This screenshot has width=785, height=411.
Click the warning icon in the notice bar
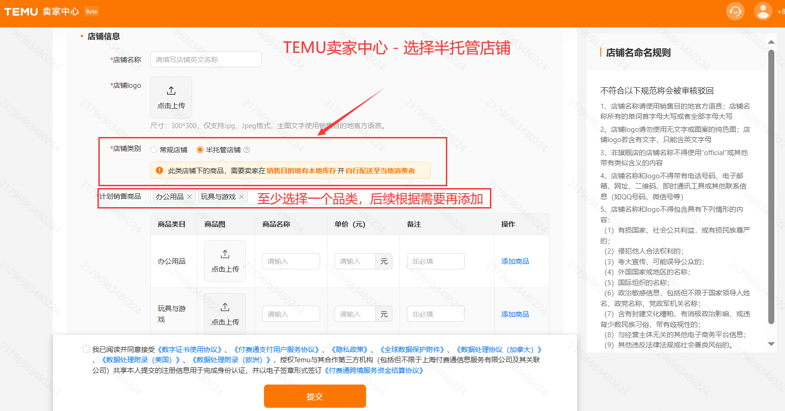pyautogui.click(x=160, y=170)
